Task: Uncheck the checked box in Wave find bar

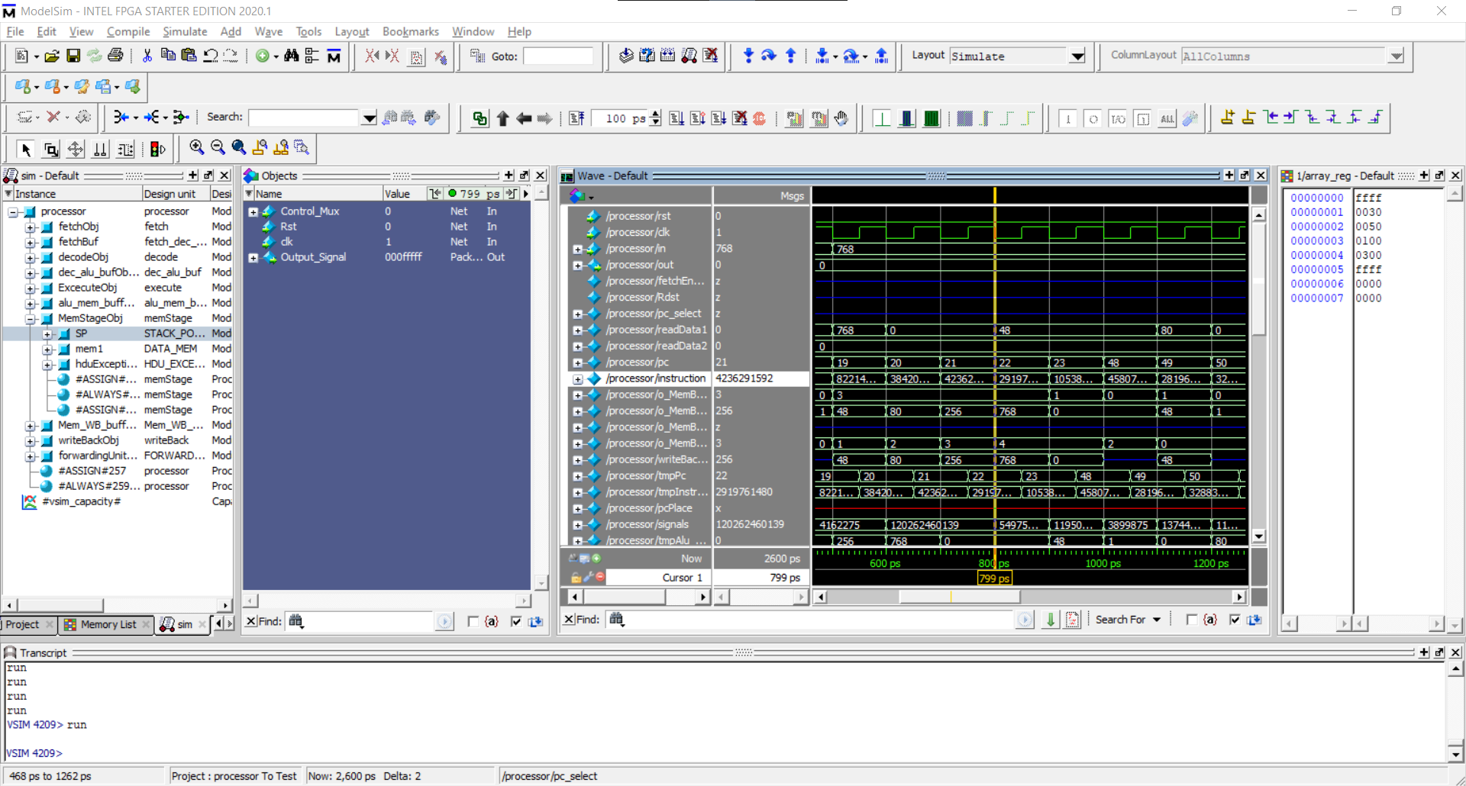Action: [x=1235, y=620]
